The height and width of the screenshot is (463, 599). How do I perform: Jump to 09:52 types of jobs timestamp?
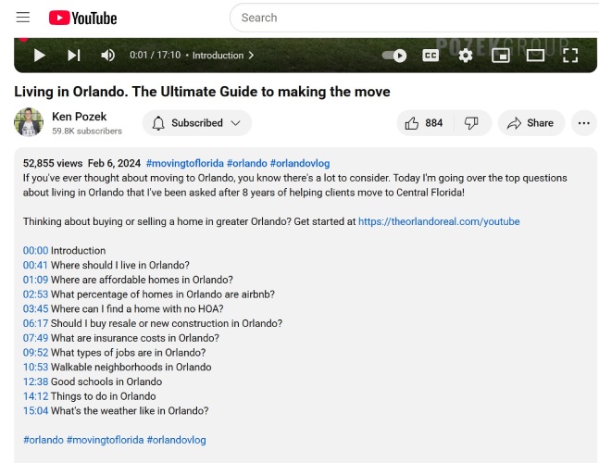(35, 353)
